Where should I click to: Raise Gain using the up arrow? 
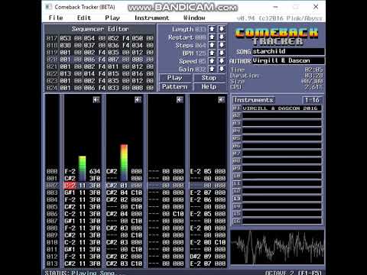tap(212, 70)
